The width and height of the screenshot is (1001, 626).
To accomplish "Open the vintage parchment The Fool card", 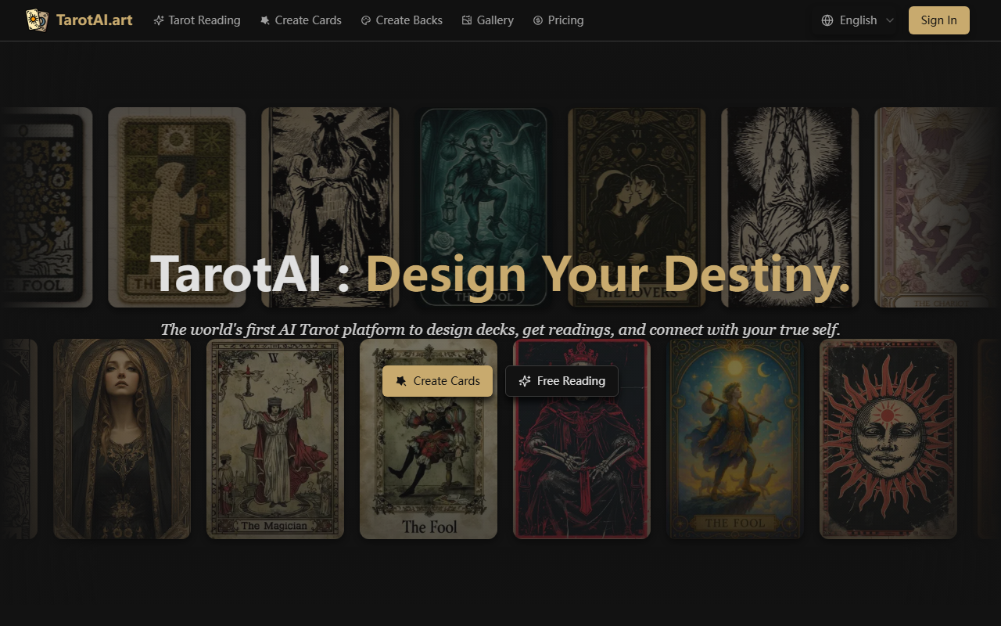I will [x=429, y=439].
